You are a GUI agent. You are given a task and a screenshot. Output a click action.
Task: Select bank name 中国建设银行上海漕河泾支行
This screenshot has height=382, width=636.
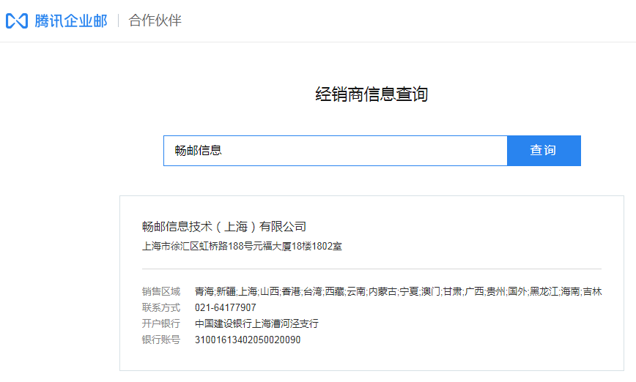click(x=256, y=323)
